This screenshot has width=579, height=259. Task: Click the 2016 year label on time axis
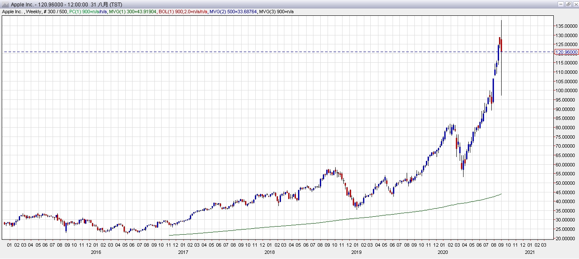(x=96, y=252)
